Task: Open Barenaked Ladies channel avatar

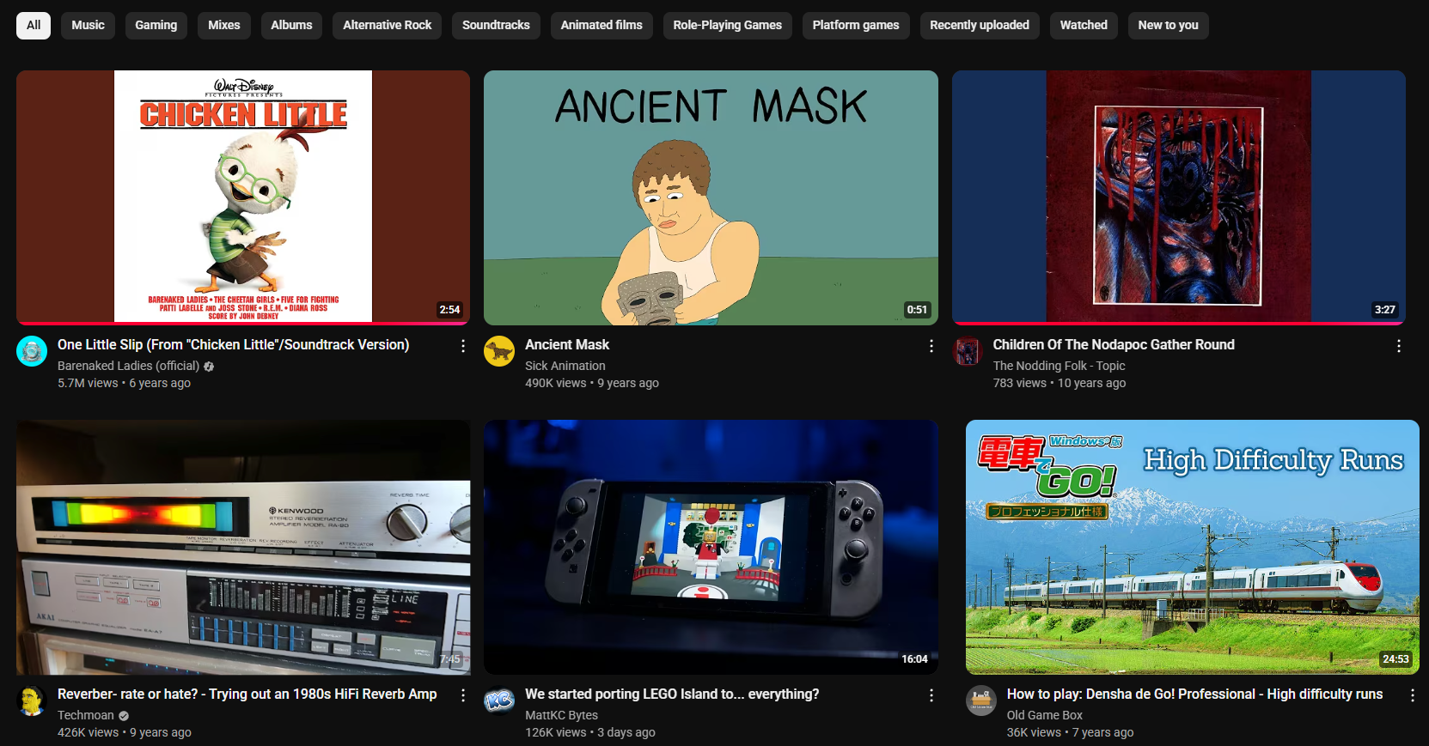Action: [x=32, y=351]
